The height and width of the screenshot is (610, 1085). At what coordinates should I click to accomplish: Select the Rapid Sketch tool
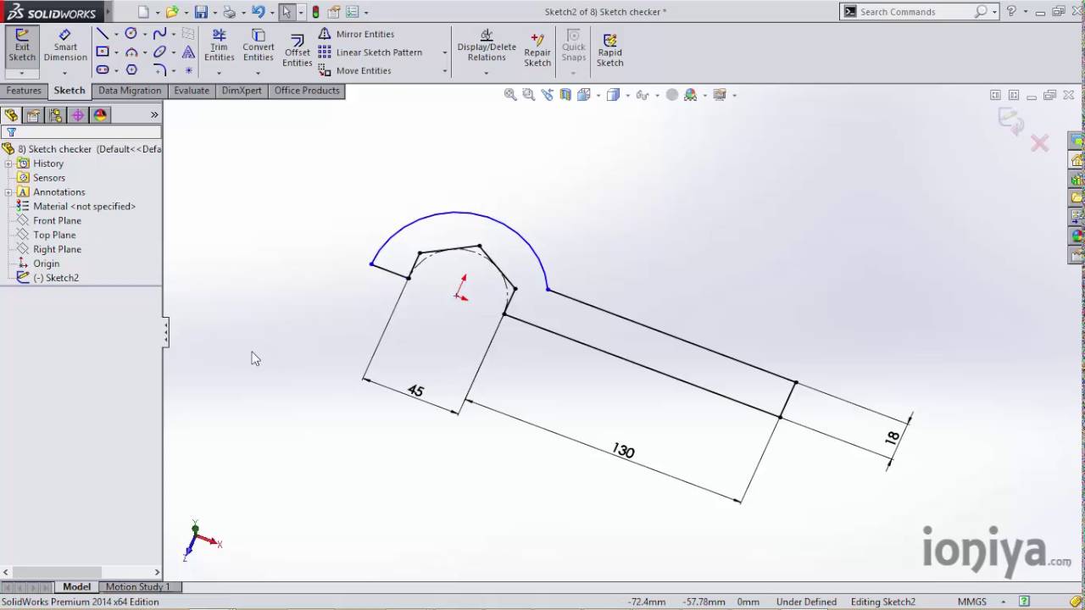click(609, 47)
